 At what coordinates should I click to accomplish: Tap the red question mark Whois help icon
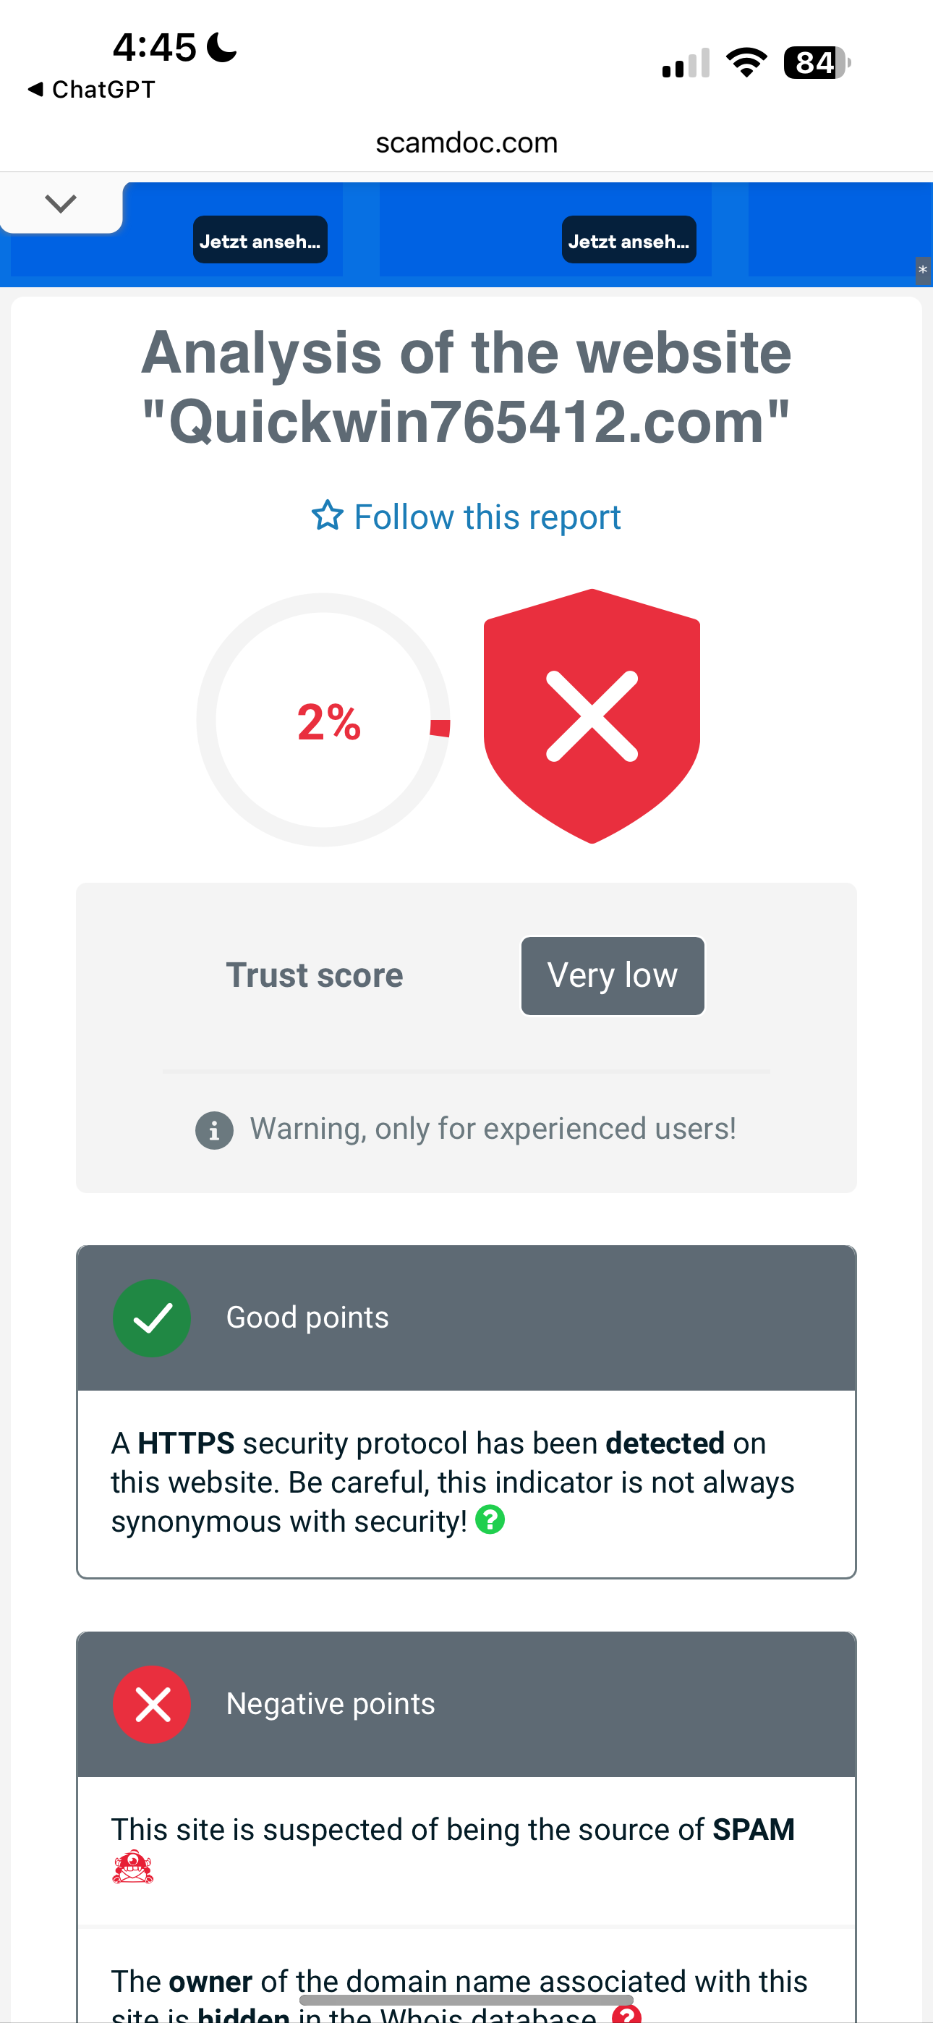[626, 2014]
